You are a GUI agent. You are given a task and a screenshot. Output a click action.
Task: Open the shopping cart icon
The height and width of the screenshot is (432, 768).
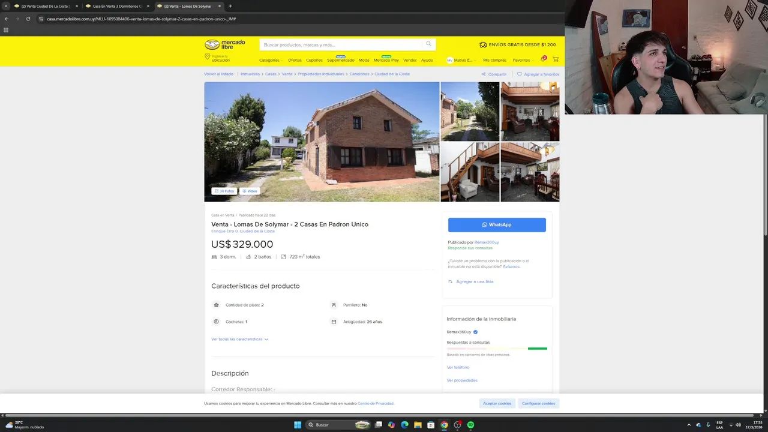pyautogui.click(x=556, y=59)
